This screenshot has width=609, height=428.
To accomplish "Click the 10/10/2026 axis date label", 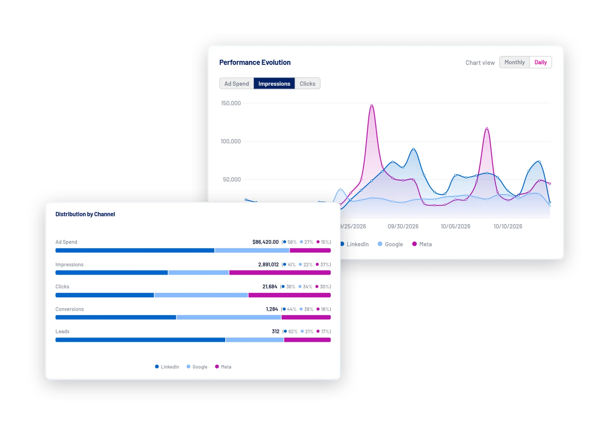I will [508, 226].
